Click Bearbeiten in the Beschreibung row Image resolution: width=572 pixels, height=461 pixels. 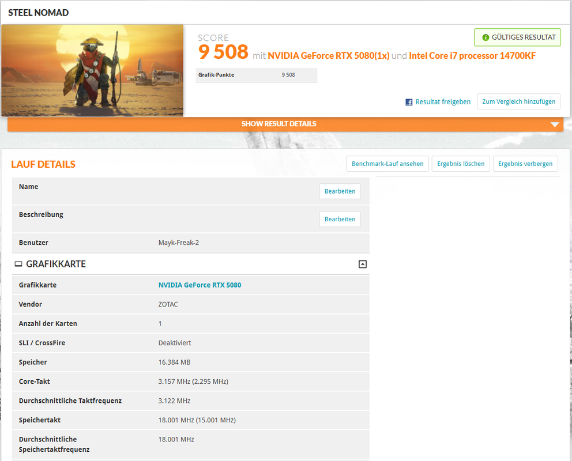point(340,219)
